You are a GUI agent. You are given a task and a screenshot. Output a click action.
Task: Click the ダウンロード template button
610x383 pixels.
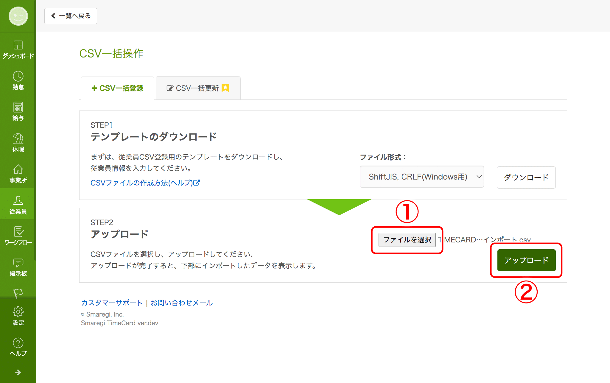526,178
